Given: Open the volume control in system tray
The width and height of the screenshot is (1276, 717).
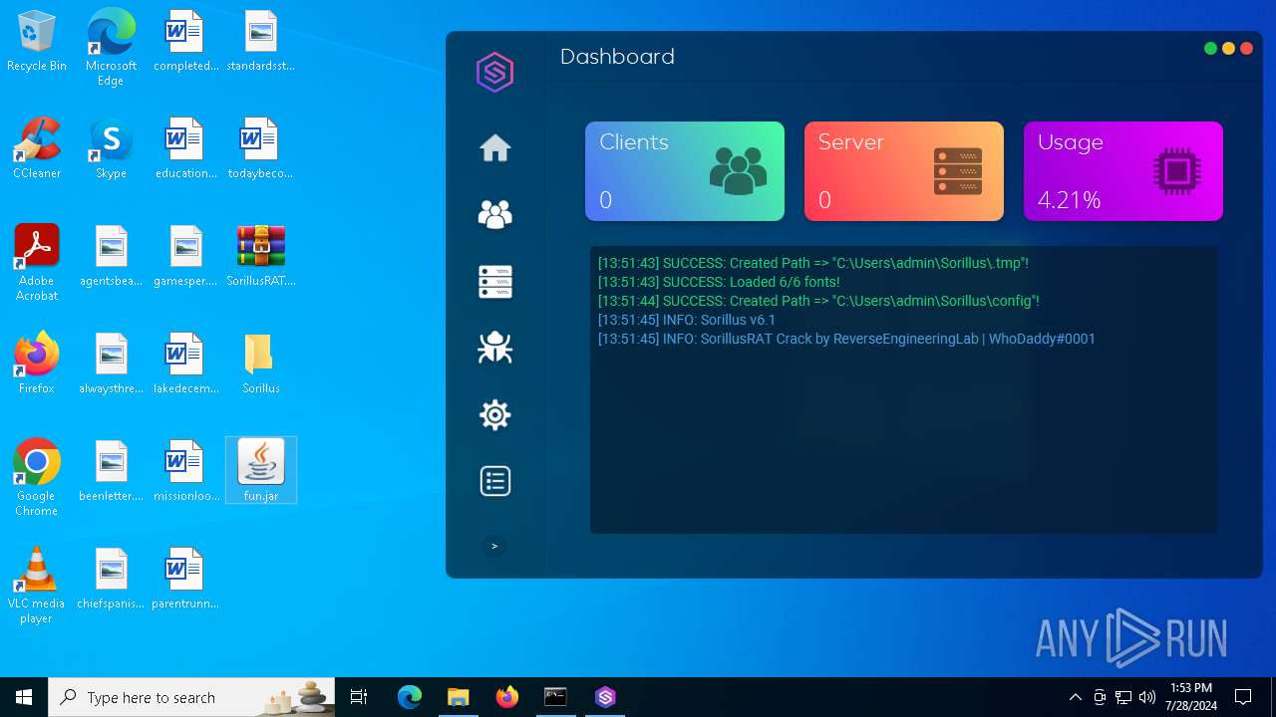Looking at the screenshot, I should (x=1147, y=697).
